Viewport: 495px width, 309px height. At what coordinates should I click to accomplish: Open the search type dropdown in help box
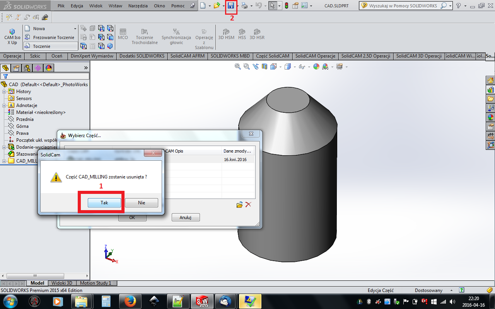click(x=451, y=6)
